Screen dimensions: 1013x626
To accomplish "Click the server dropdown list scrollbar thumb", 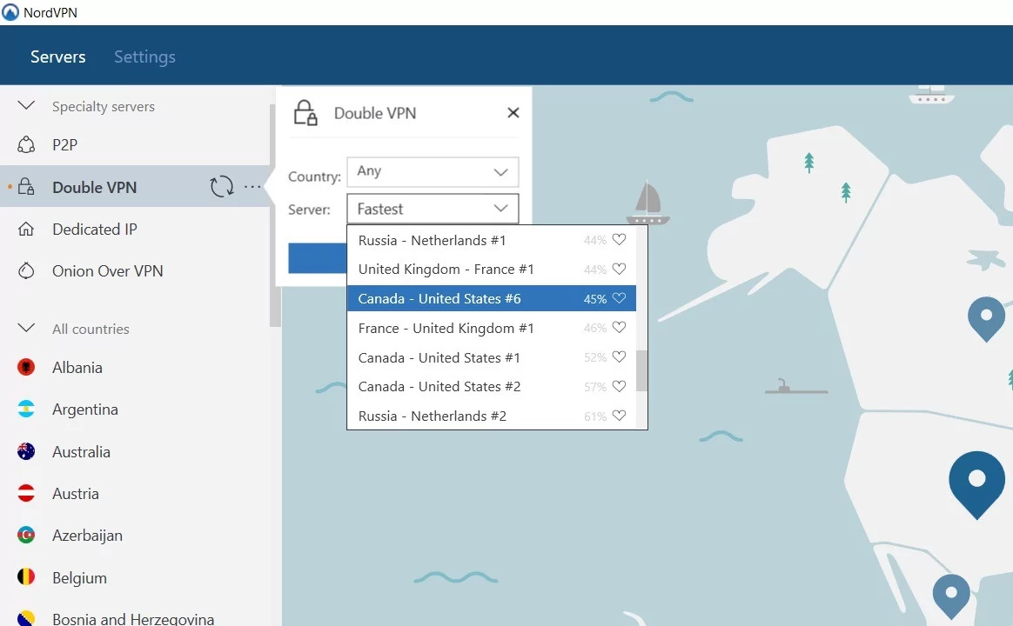I will click(641, 370).
